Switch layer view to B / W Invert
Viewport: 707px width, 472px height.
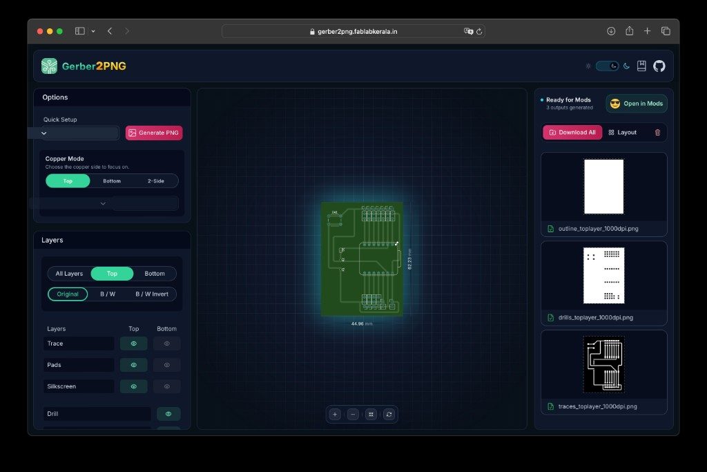(151, 294)
